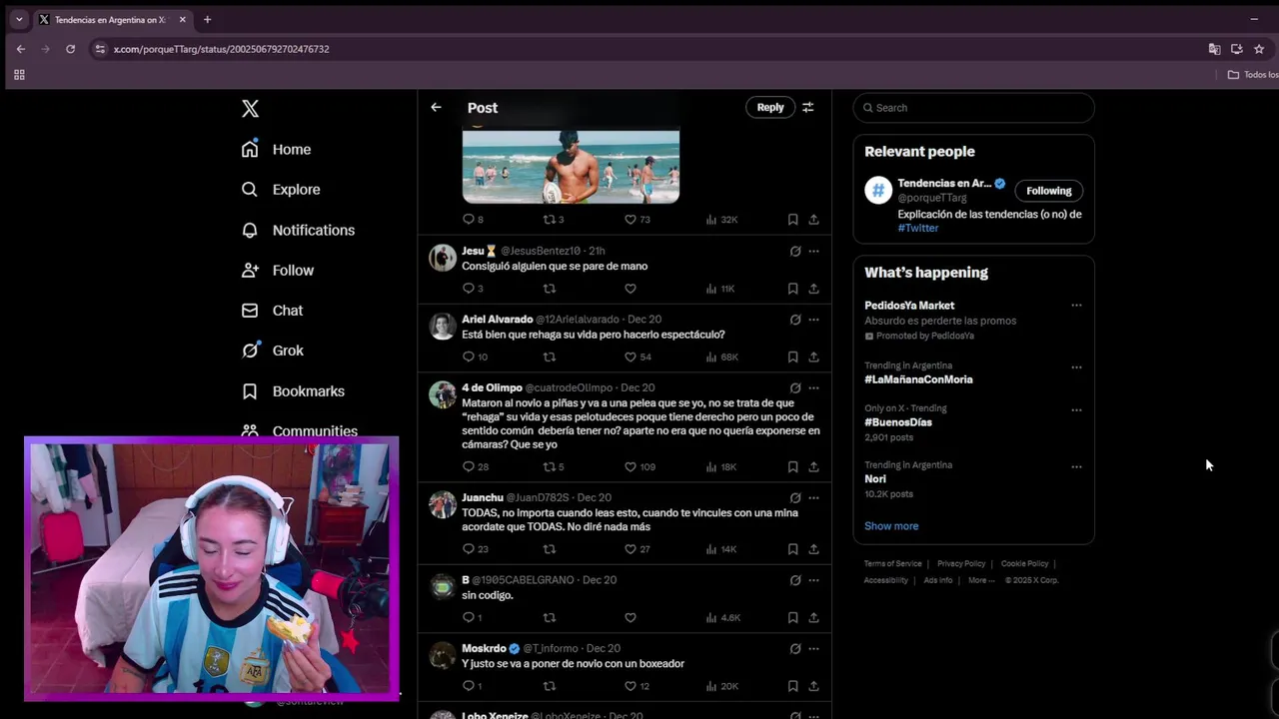
Task: Open the #BuenosDías trend
Action: (x=898, y=422)
